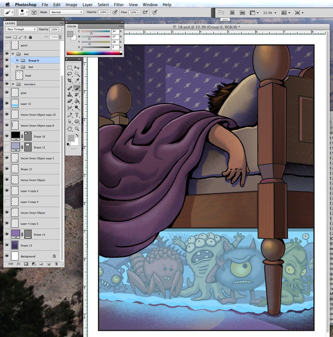This screenshot has width=333, height=337.
Task: Open the brush preset picker arrow
Action: click(27, 12)
